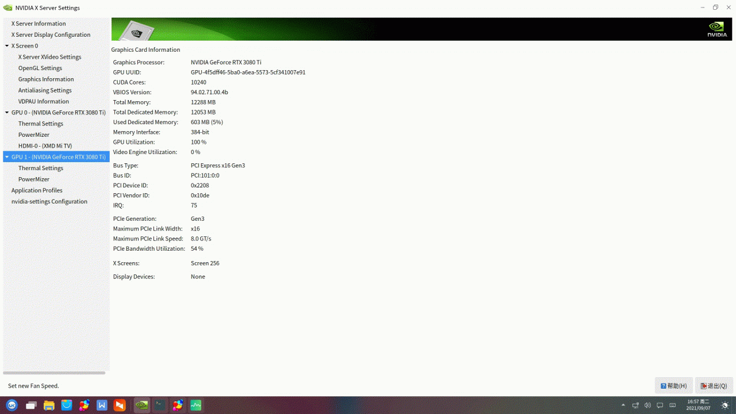This screenshot has width=736, height=414.
Task: Click Total Memory value 12288 MB
Action: click(203, 102)
